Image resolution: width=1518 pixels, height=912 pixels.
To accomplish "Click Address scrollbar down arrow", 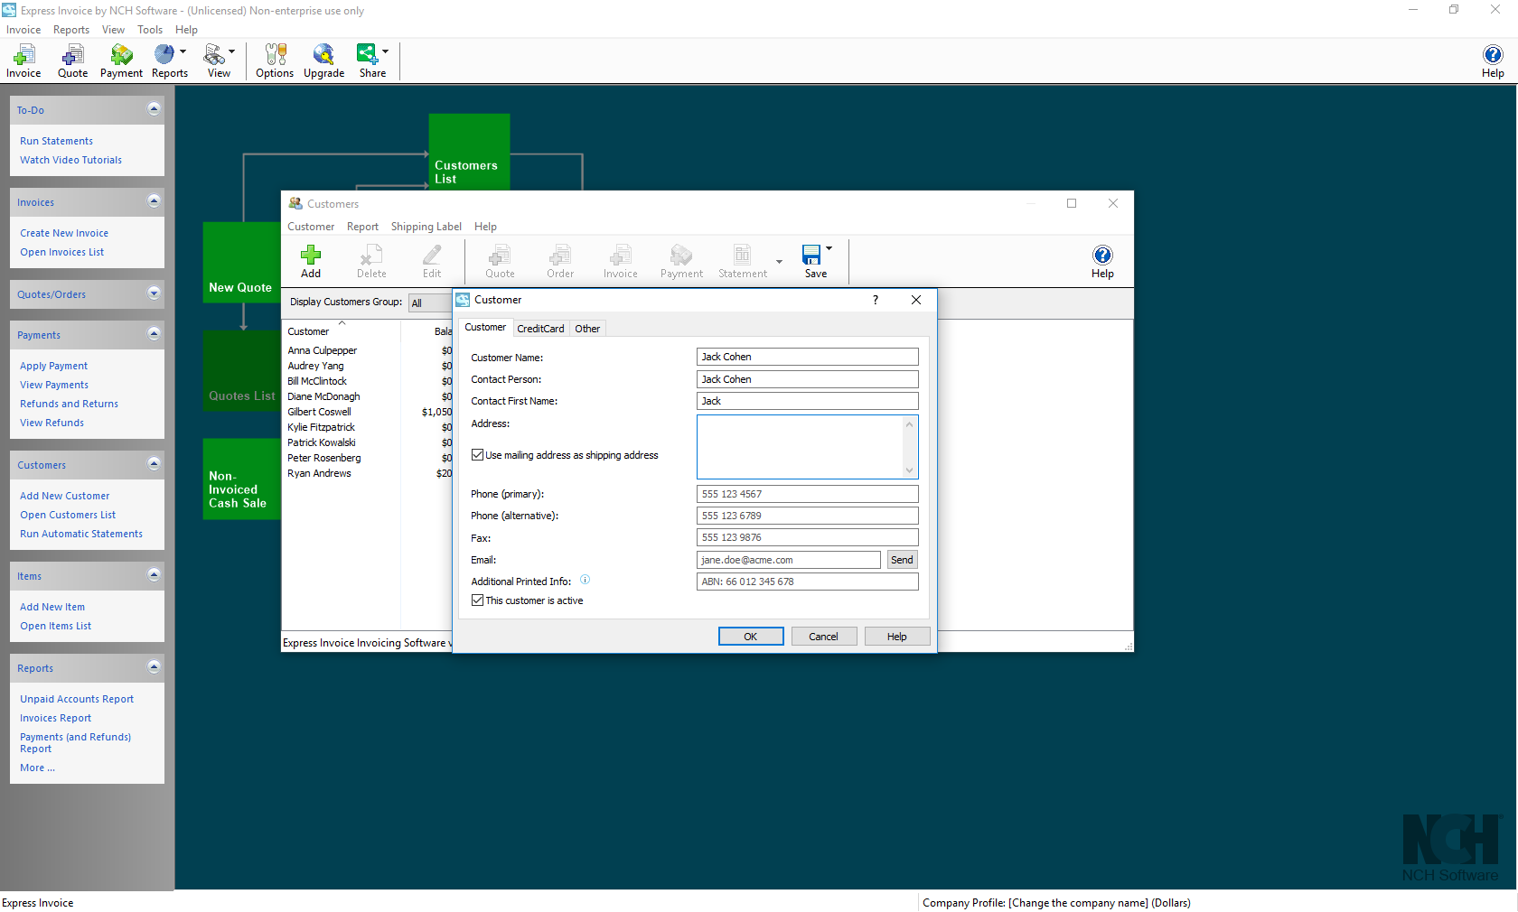I will coord(910,470).
